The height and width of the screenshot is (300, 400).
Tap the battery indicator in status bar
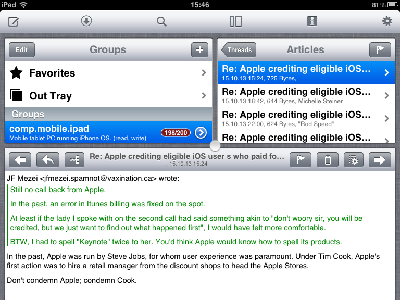click(x=392, y=5)
